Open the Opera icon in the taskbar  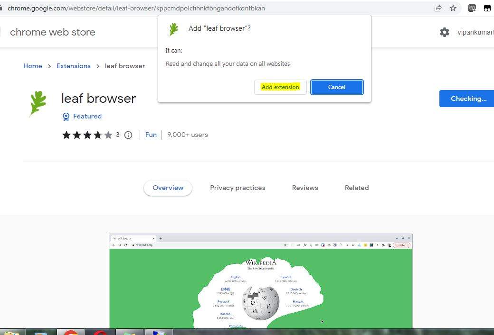pyautogui.click(x=100, y=333)
